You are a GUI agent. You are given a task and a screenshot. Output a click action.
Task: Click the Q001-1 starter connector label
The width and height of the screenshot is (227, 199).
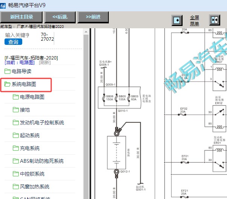(x=141, y=190)
